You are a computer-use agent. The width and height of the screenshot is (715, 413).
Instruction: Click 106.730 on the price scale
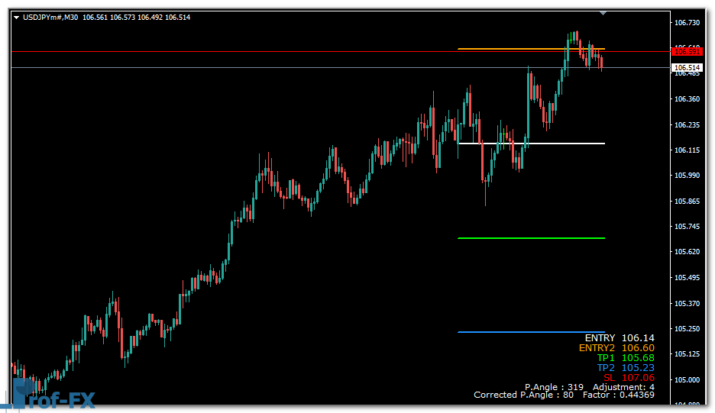(687, 23)
